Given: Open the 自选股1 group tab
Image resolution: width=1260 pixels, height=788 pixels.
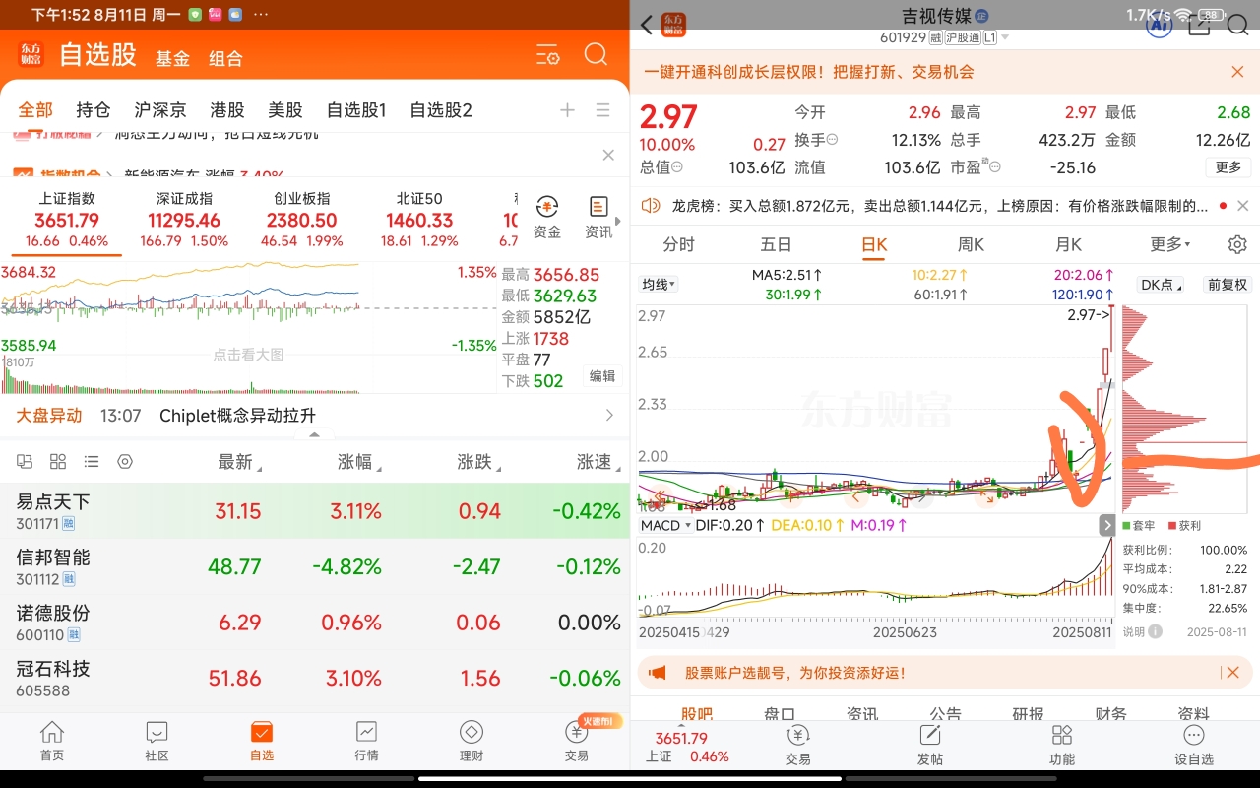Looking at the screenshot, I should coord(356,110).
